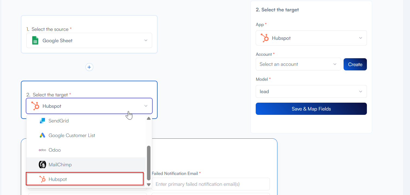Click the Hubspot logo in App field

point(264,38)
